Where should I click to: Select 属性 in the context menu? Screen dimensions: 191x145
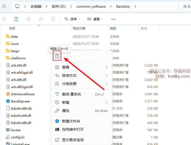(x=66, y=111)
